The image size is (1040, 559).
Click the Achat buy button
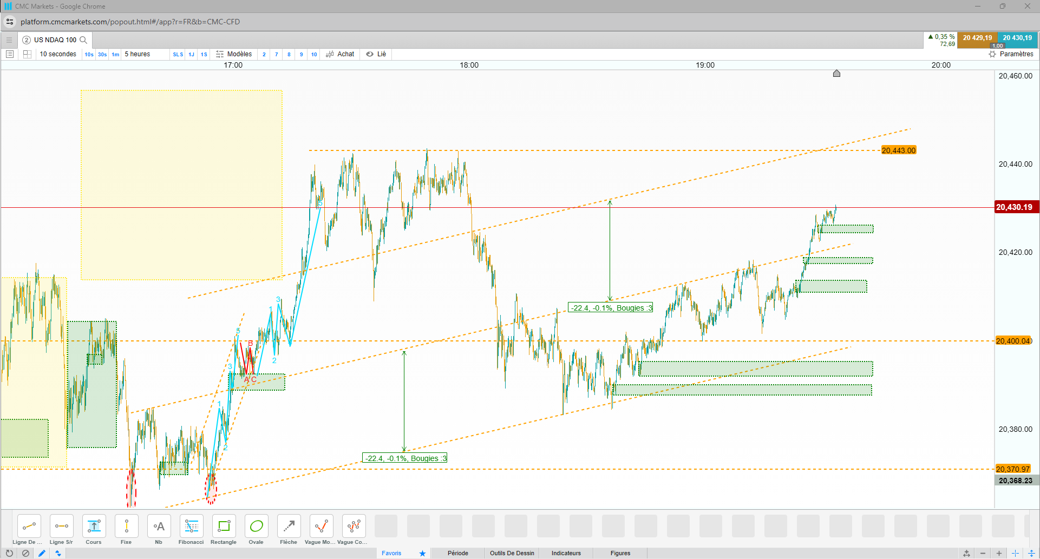coord(340,54)
